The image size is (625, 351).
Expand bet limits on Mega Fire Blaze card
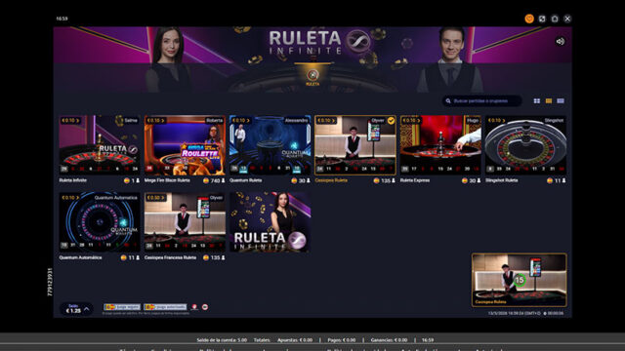(155, 120)
